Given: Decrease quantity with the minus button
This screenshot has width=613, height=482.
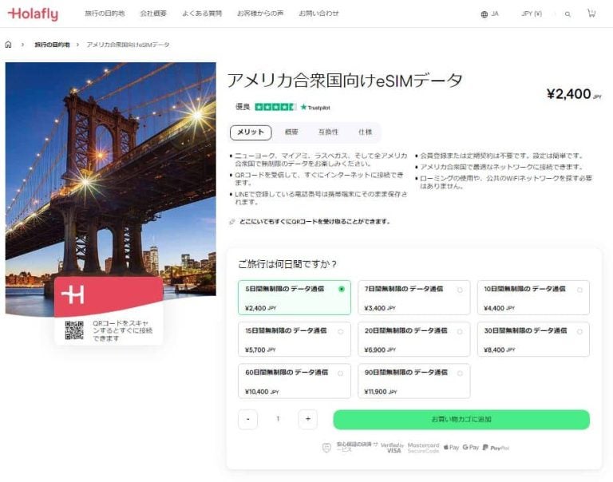Looking at the screenshot, I should pos(248,419).
